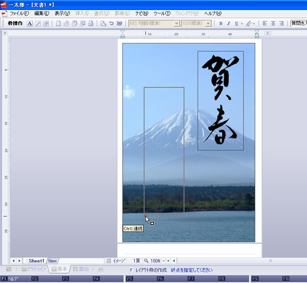This screenshot has height=283, width=307.
Task: Click the Open file folder icon
Action: tap(67, 24)
